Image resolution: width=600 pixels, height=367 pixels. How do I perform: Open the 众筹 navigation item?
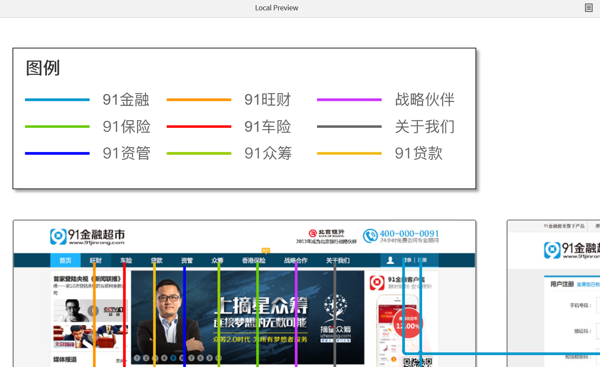tap(217, 261)
